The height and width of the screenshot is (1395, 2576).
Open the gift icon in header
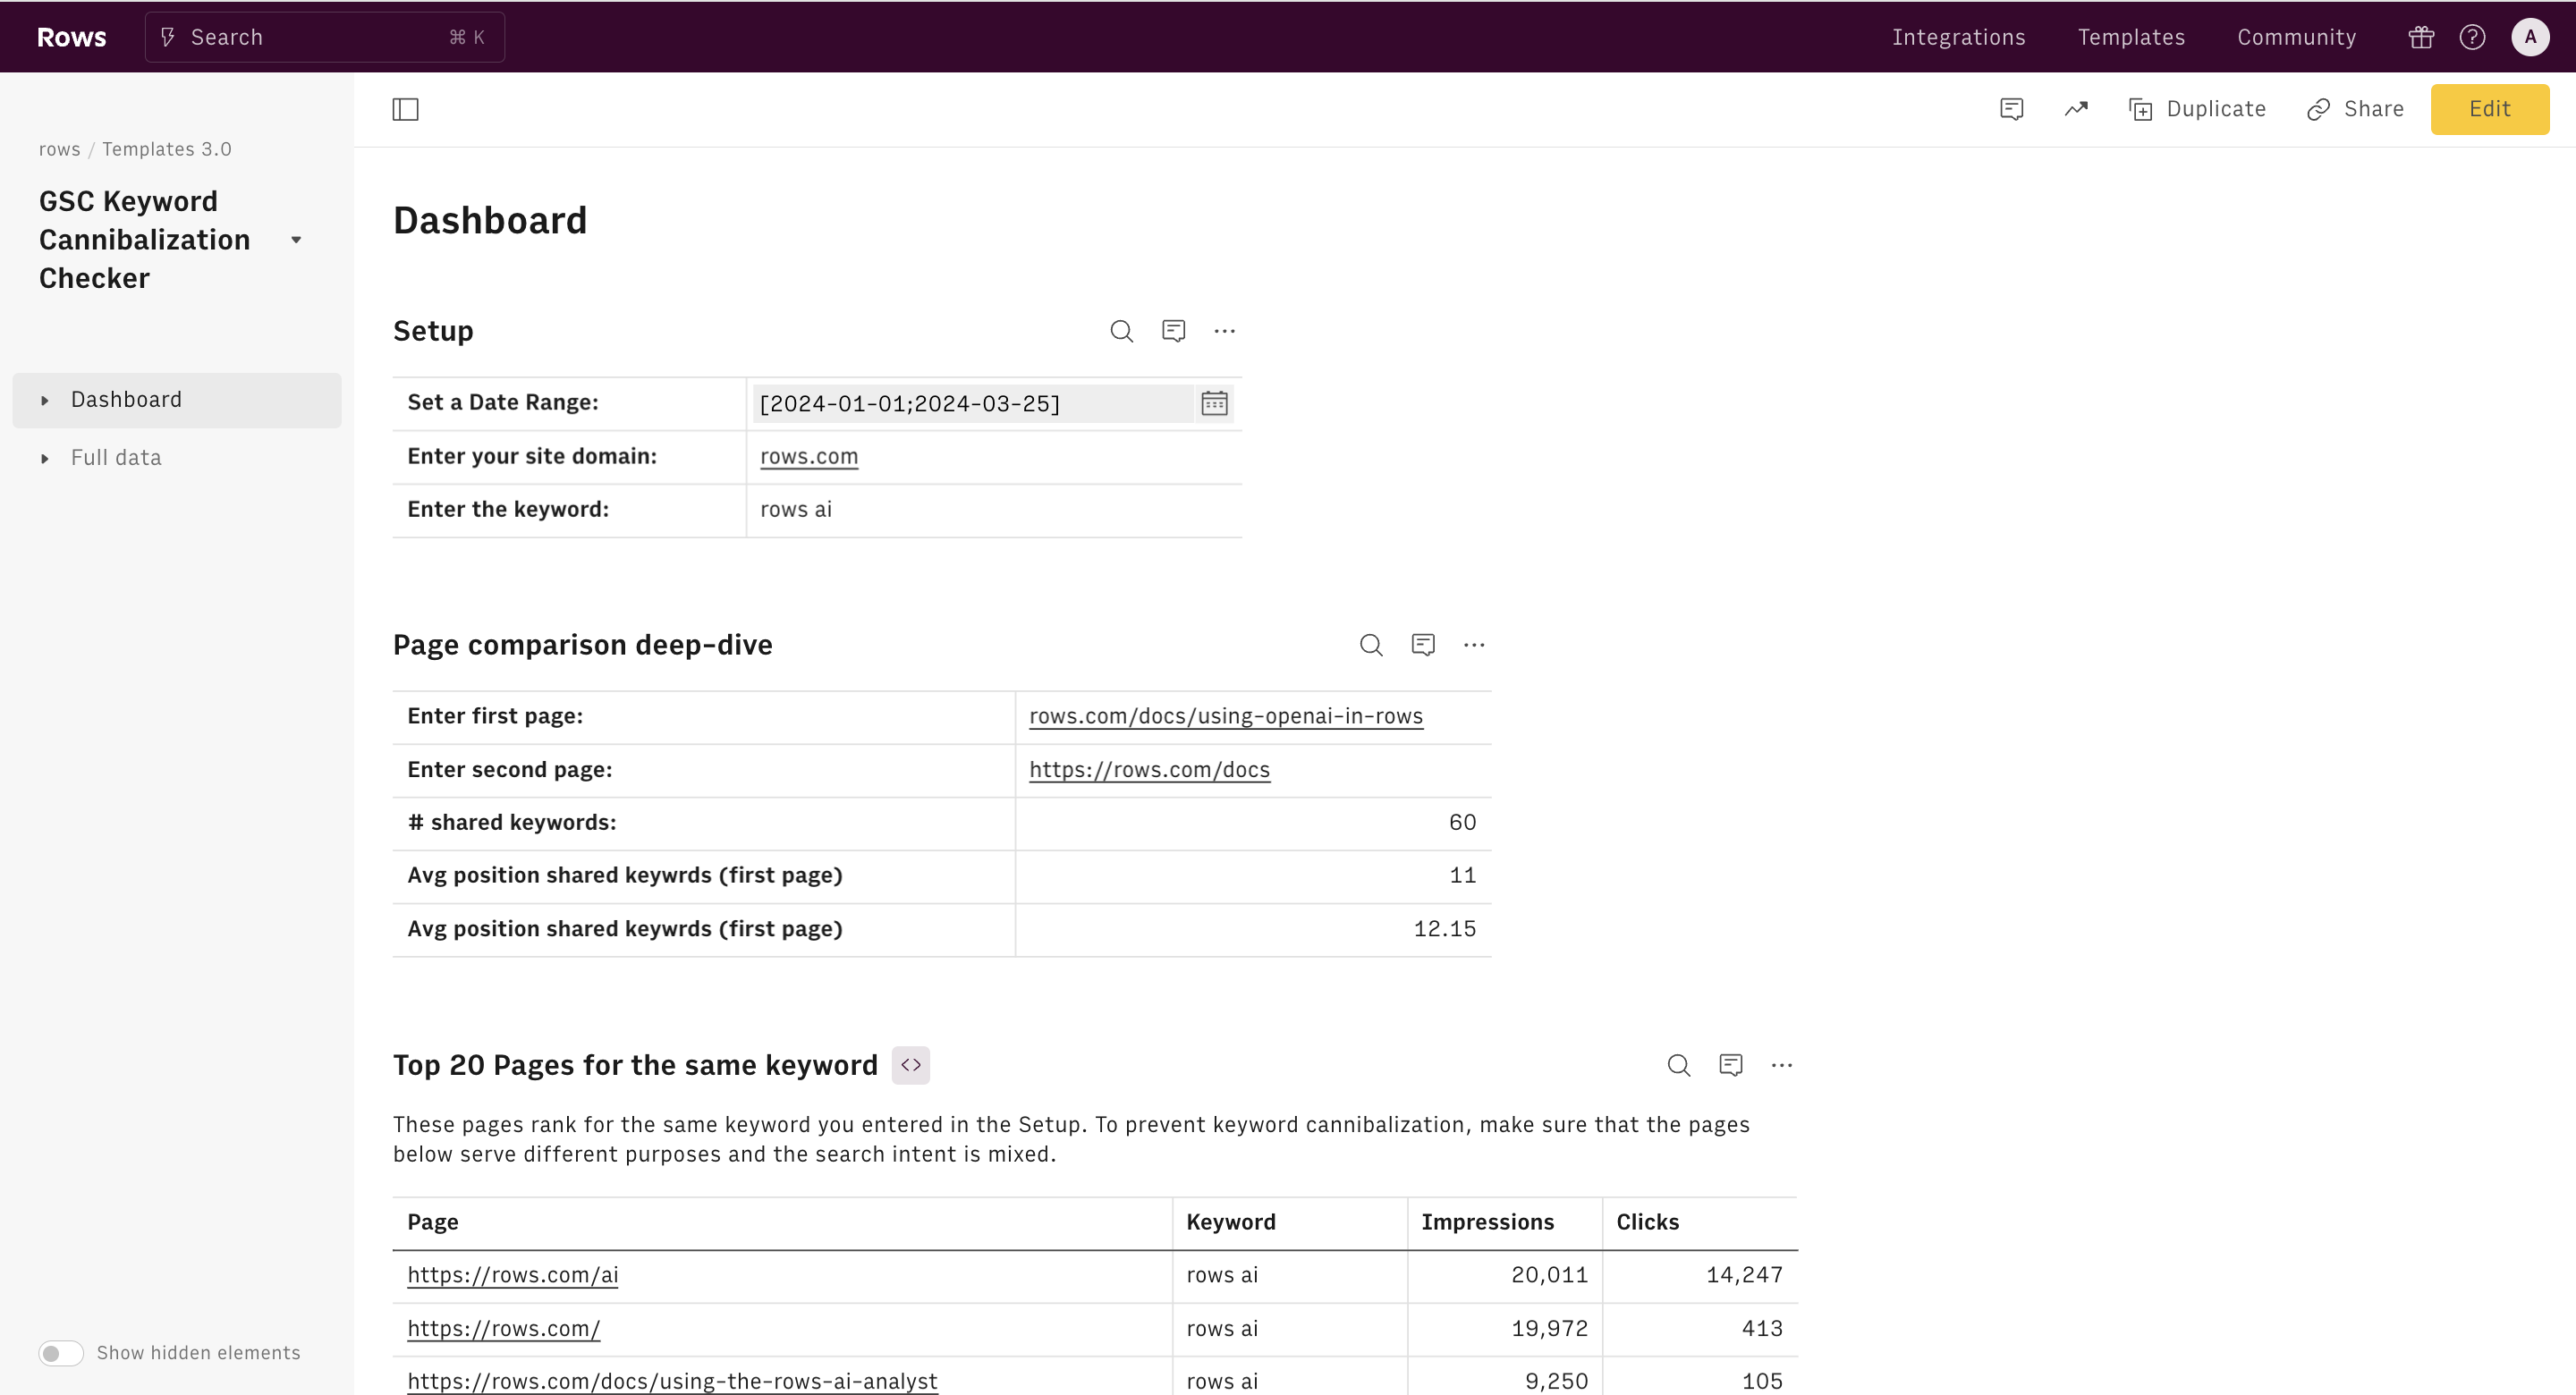[x=2421, y=37]
